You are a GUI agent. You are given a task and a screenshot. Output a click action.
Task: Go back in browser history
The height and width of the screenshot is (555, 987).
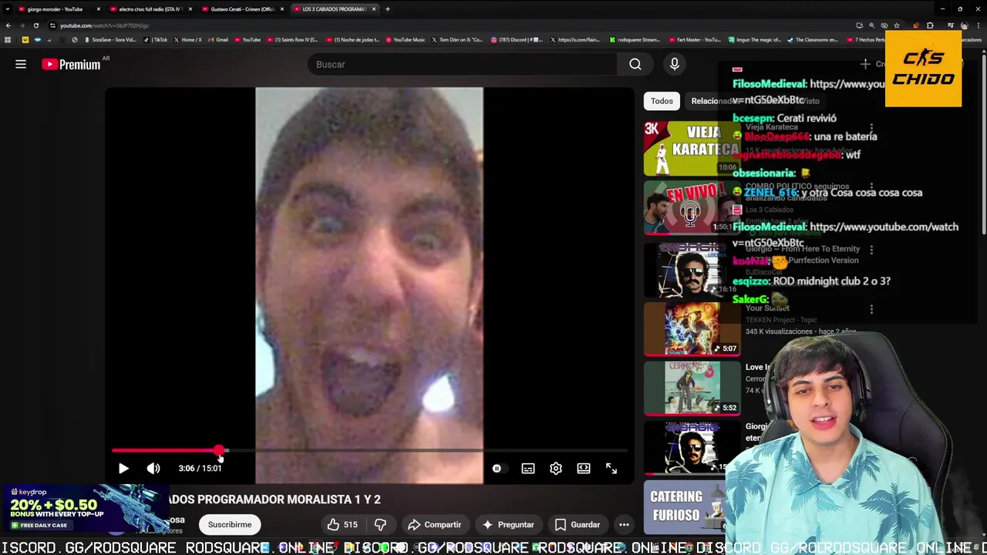[8, 25]
